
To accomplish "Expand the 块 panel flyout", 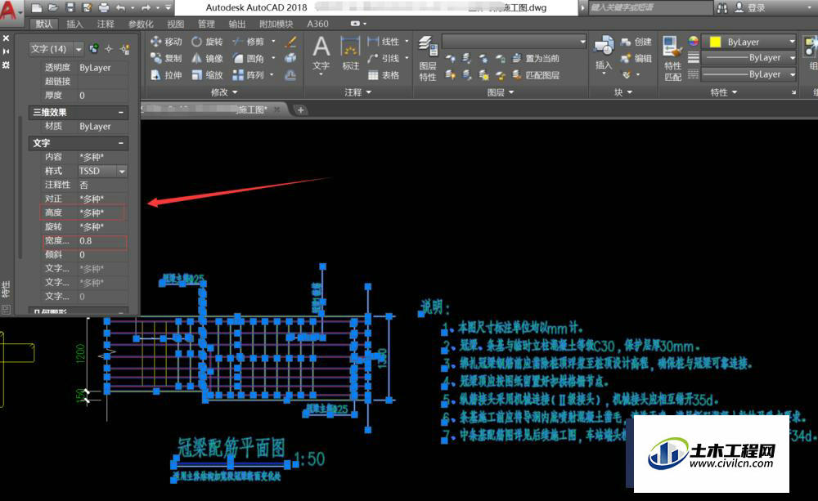I will 622,92.
